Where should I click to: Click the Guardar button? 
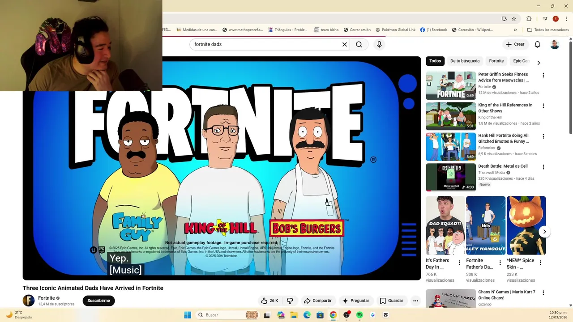coord(392,301)
